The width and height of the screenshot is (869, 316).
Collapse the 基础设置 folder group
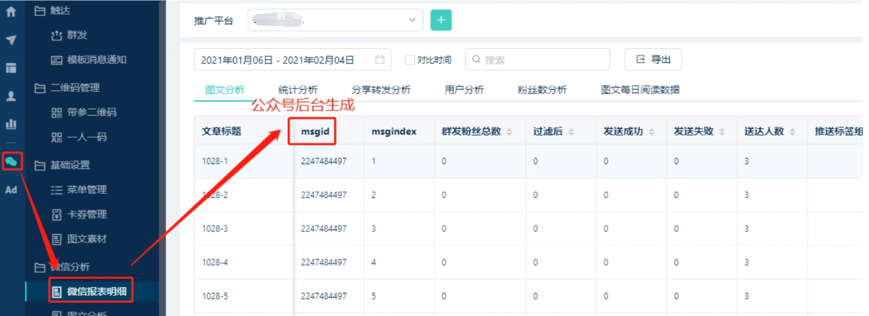pyautogui.click(x=62, y=165)
